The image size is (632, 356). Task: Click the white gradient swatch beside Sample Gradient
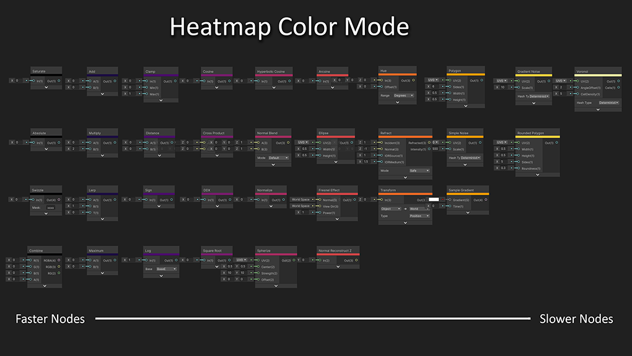coord(434,200)
